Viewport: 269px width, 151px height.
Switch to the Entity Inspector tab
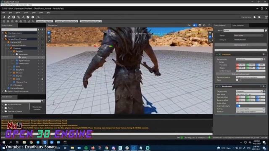tap(220, 25)
